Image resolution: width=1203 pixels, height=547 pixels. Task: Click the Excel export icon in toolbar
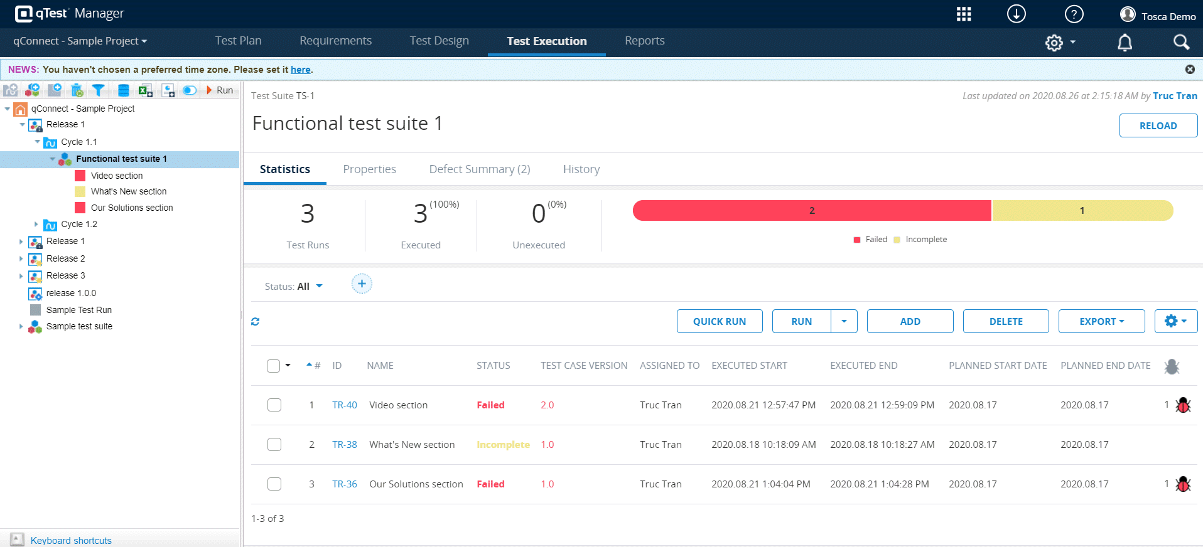(145, 90)
